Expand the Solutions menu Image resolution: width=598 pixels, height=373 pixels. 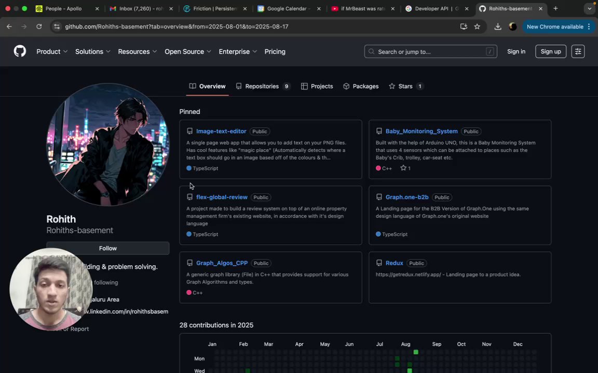point(93,51)
